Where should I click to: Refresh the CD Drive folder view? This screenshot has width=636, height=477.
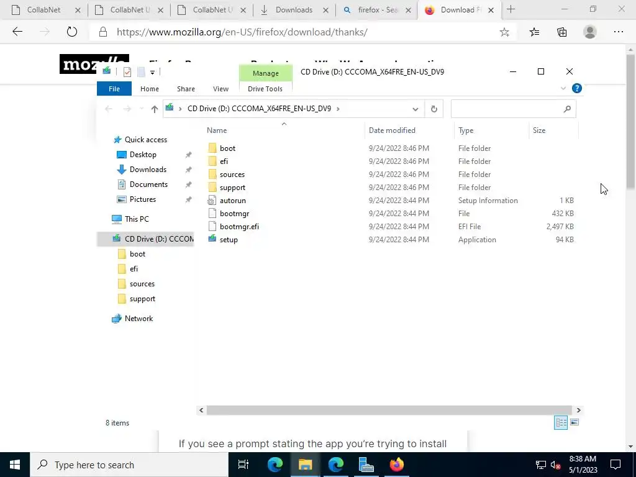434,109
